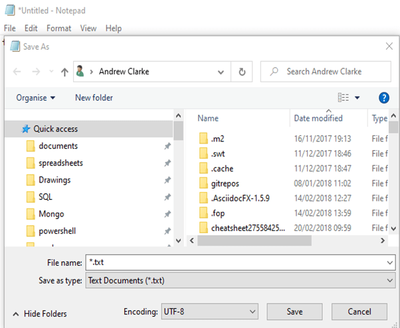Image resolution: width=400 pixels, height=328 pixels.
Task: Click the pin icon beside SQL
Action: pos(167,197)
